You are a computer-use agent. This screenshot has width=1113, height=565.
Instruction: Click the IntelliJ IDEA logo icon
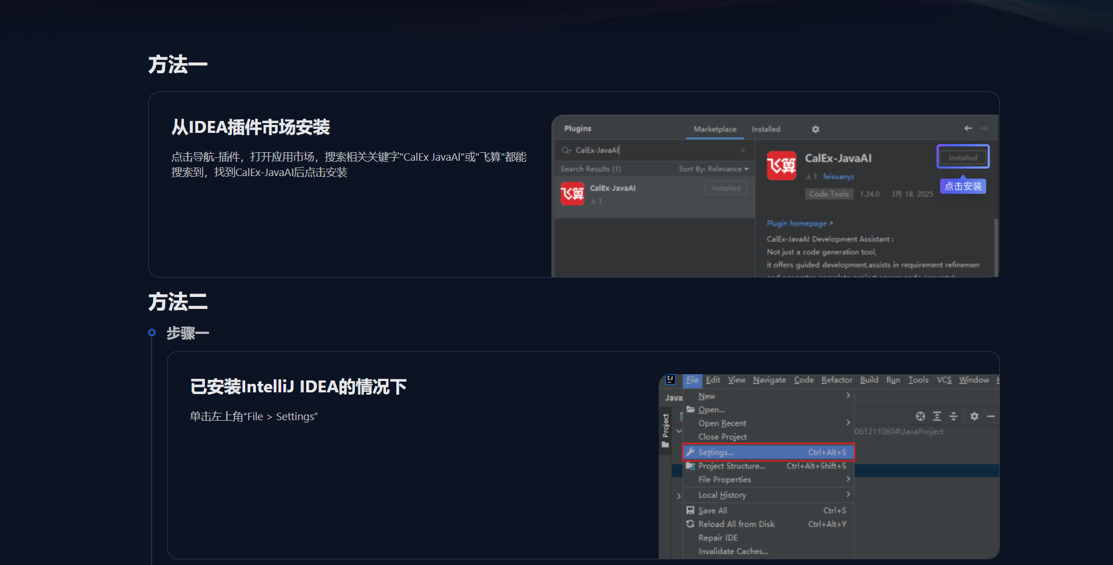coord(671,380)
